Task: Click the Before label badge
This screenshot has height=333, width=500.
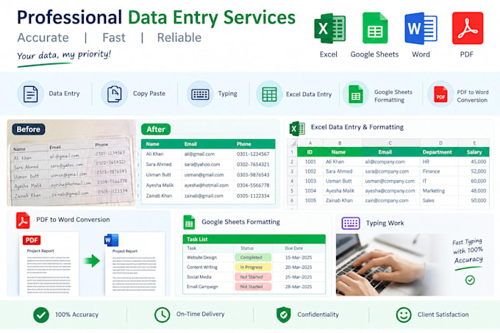Action: tap(29, 129)
